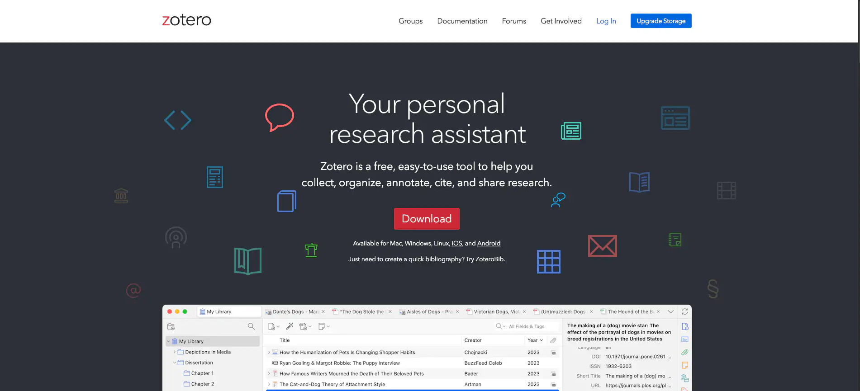Follow the Android link

point(489,243)
